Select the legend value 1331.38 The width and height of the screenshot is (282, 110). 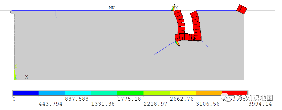click(x=103, y=104)
